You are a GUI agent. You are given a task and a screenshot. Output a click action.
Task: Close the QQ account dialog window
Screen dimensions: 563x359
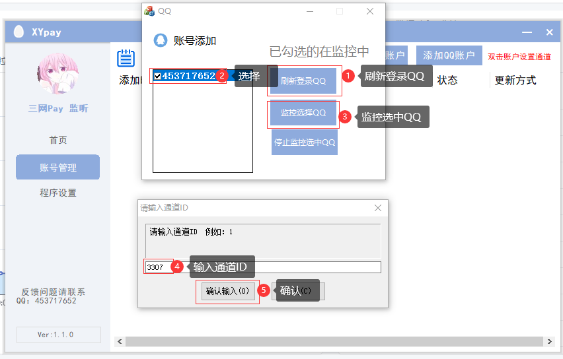coord(370,11)
